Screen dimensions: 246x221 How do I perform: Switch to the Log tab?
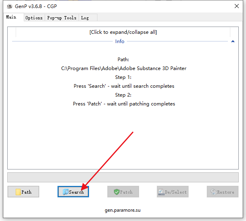(x=88, y=18)
